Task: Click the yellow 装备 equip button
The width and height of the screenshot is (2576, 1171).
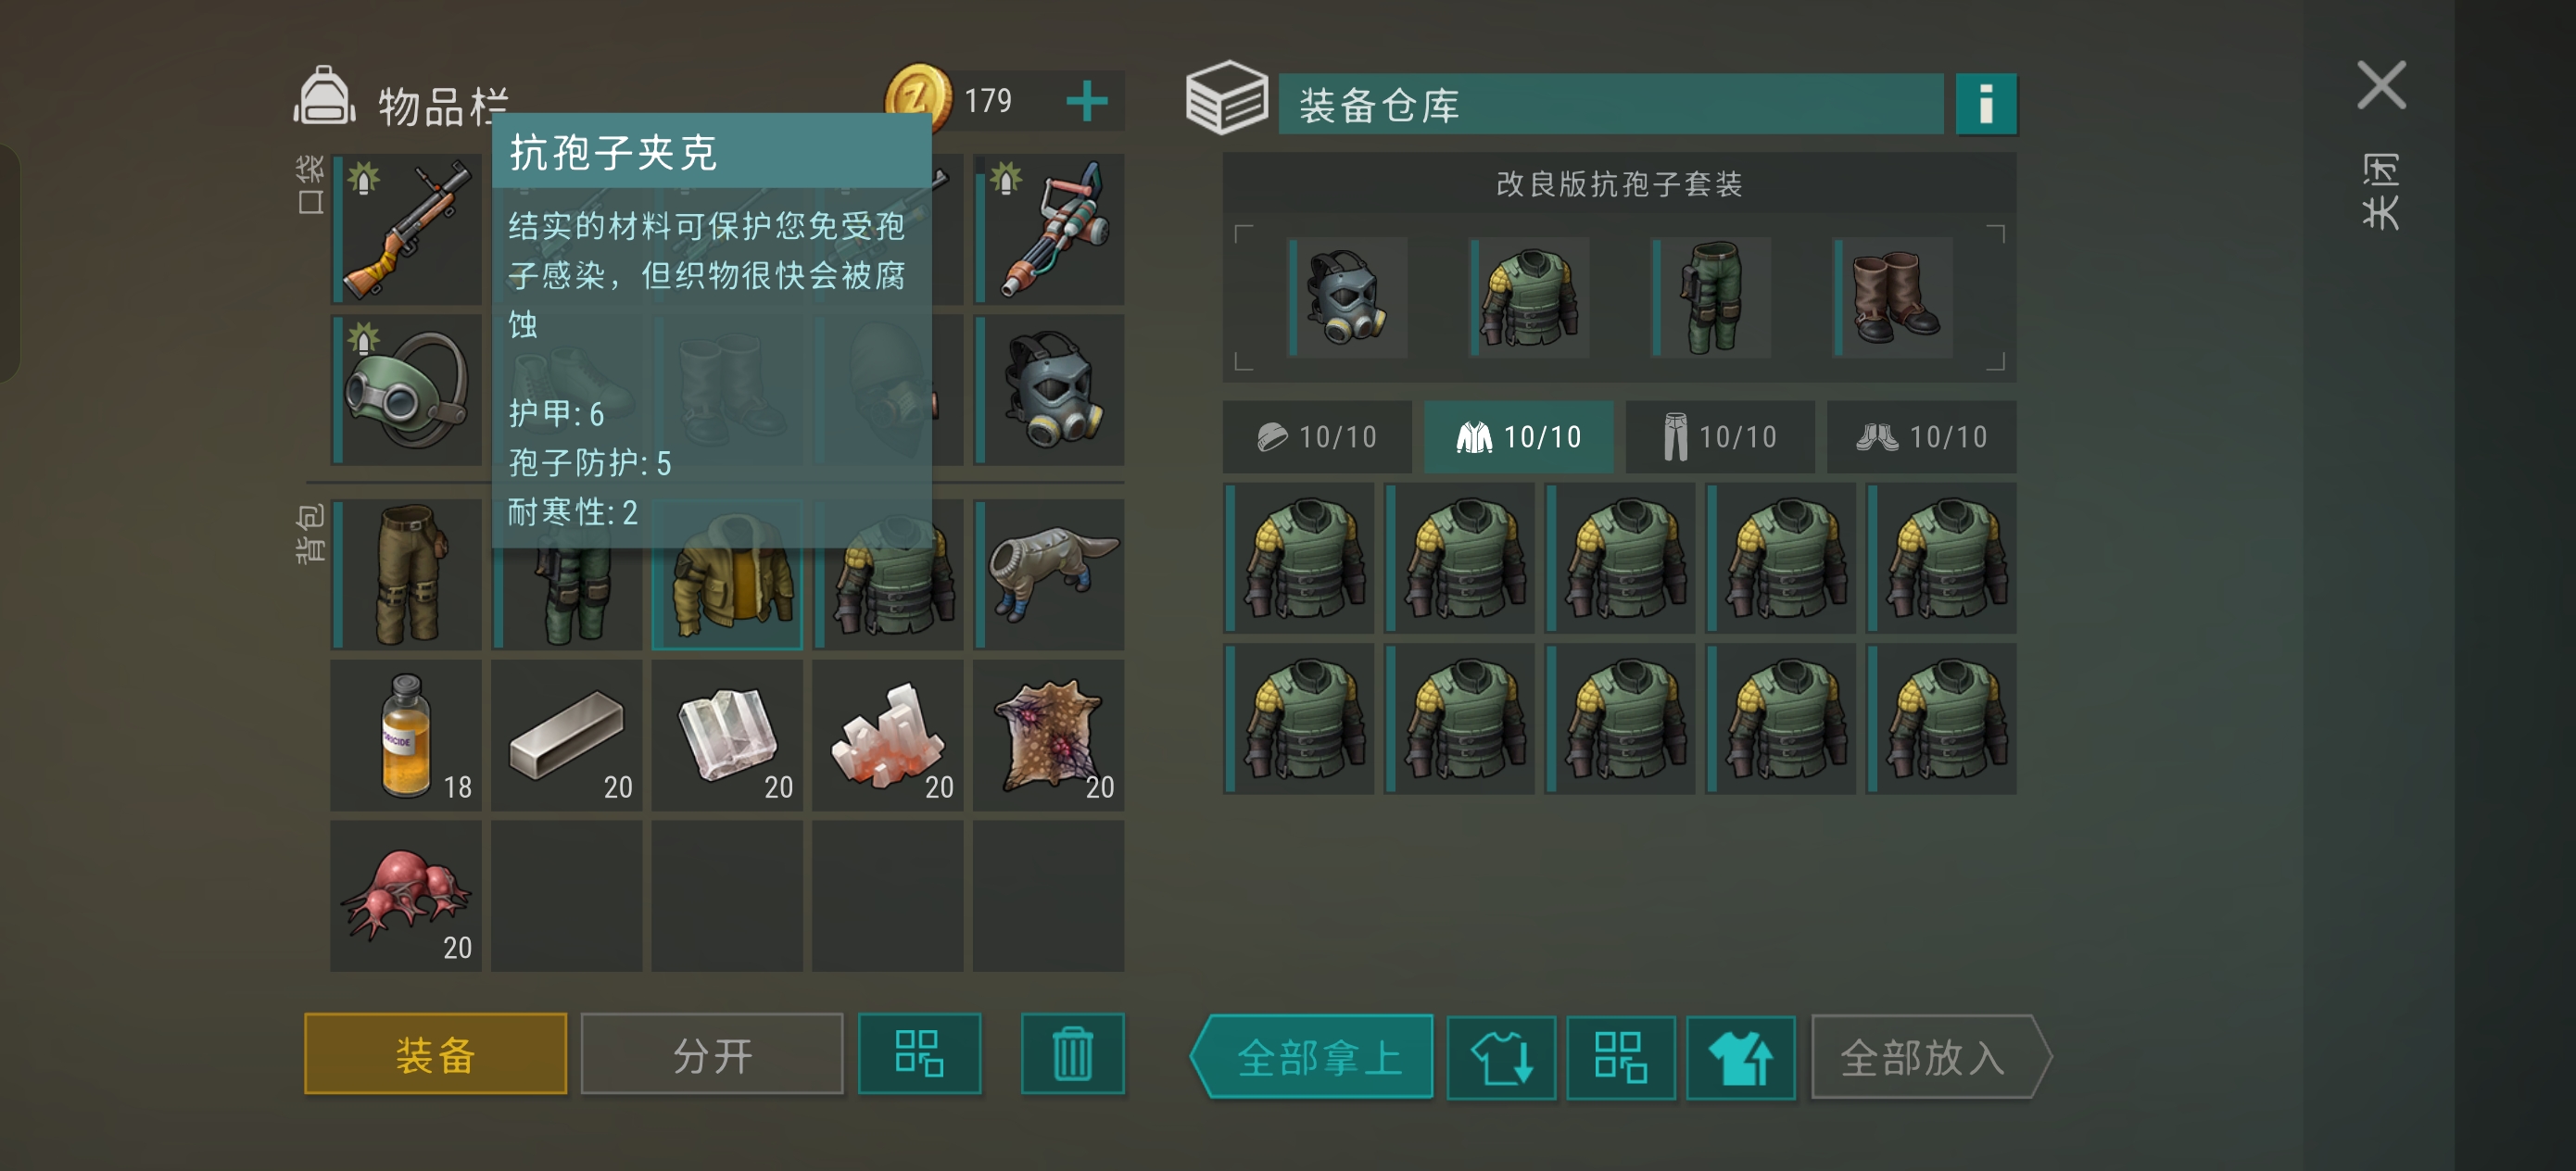Action: point(435,1054)
